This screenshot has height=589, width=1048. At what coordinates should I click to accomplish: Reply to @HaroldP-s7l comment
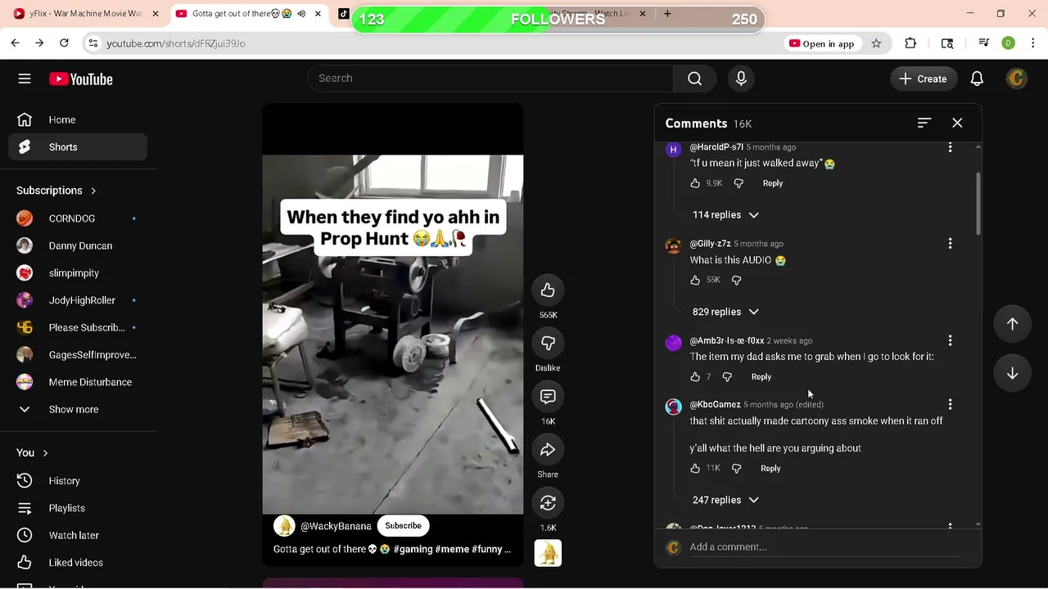pos(773,183)
